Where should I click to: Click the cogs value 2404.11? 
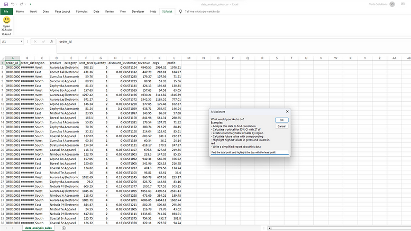(159, 200)
